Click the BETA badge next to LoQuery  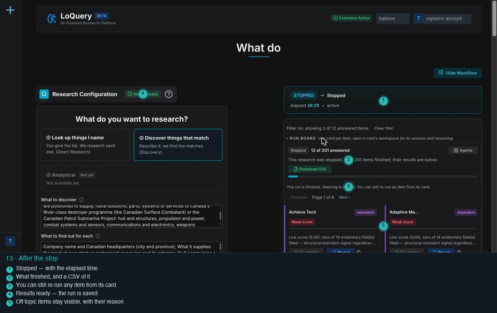pyautogui.click(x=102, y=16)
